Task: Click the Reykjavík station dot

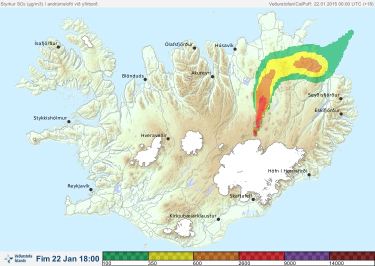Action: [91, 189]
